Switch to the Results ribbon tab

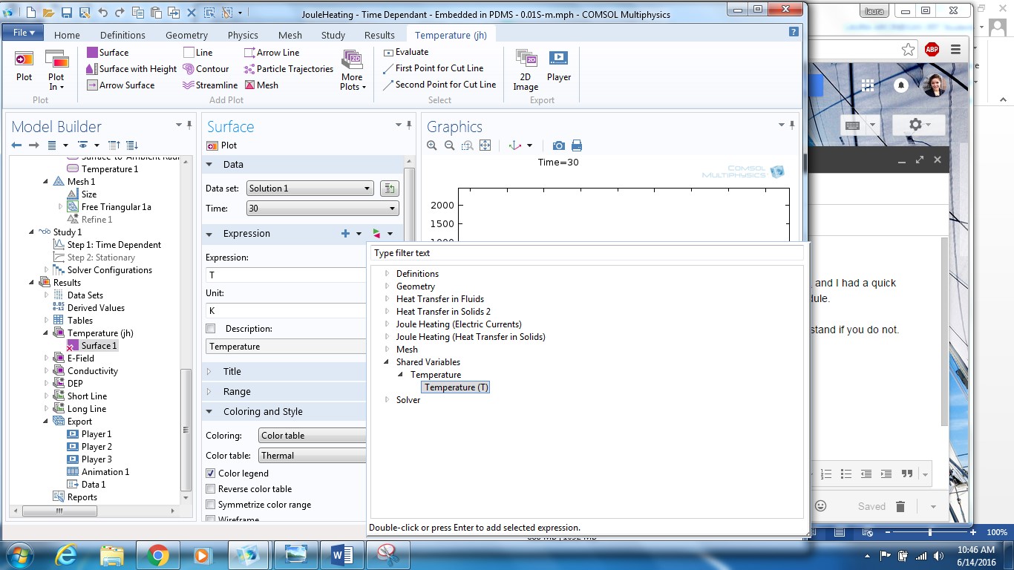pos(379,35)
